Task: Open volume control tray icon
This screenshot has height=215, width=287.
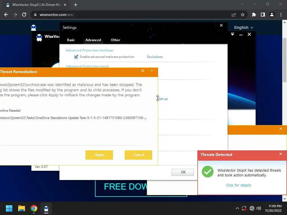Action: pyautogui.click(x=259, y=208)
